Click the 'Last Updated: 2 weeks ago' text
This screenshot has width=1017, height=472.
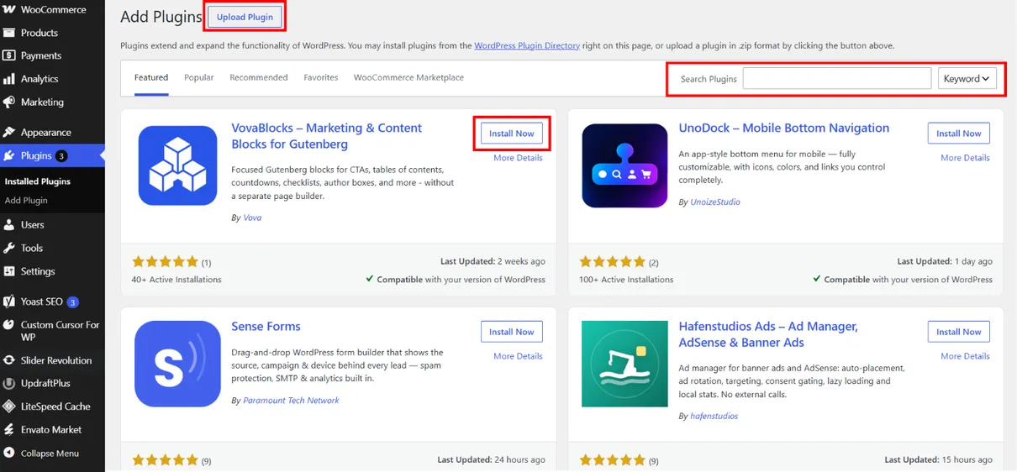coord(493,261)
